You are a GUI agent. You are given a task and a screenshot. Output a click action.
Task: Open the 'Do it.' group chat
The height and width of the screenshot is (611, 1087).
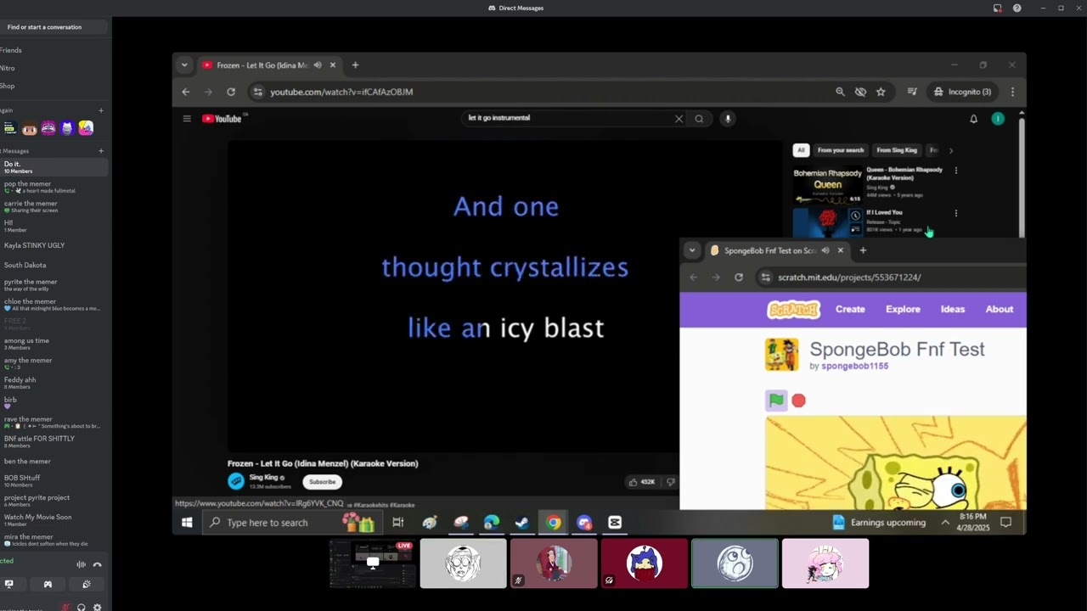[53, 167]
